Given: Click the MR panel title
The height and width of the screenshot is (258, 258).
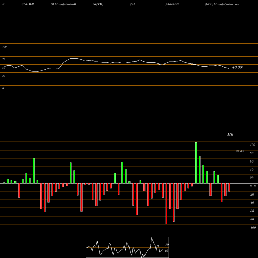Looking at the screenshot, I should pyautogui.click(x=230, y=134).
